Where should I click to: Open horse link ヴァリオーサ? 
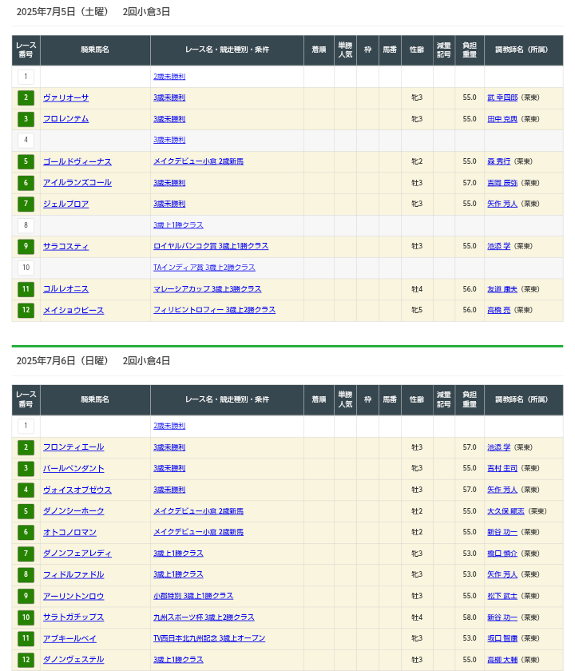tap(65, 97)
